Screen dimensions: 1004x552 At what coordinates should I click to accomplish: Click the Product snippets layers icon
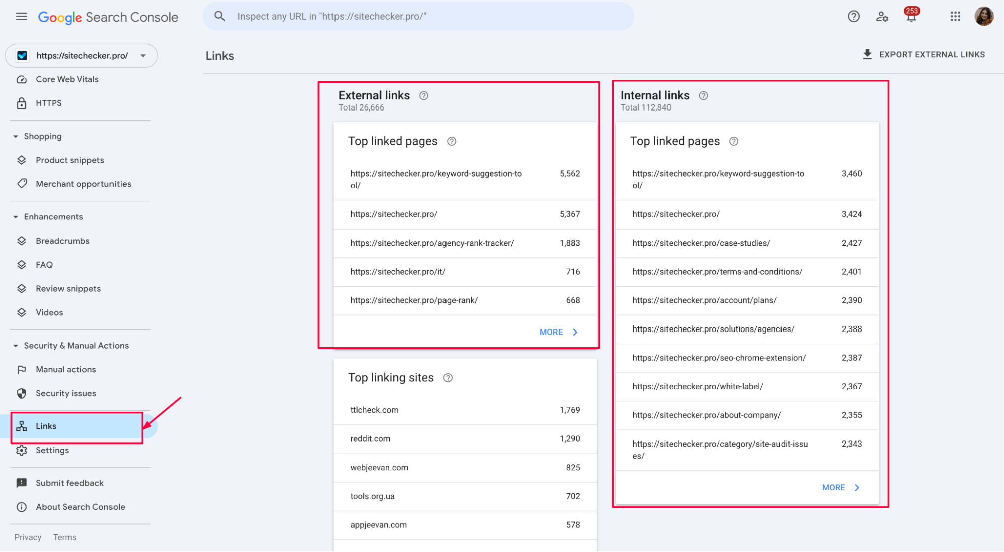(x=22, y=160)
